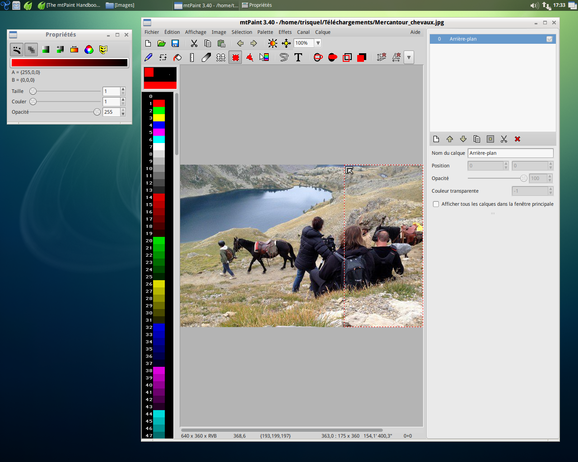Select the Flood Fill bucket tool

tap(177, 57)
